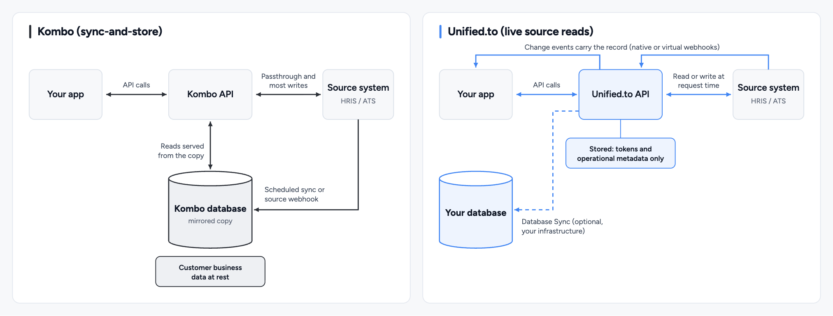The width and height of the screenshot is (833, 316).
Task: Click the "Passthrough and most writes" label
Action: [x=289, y=81]
